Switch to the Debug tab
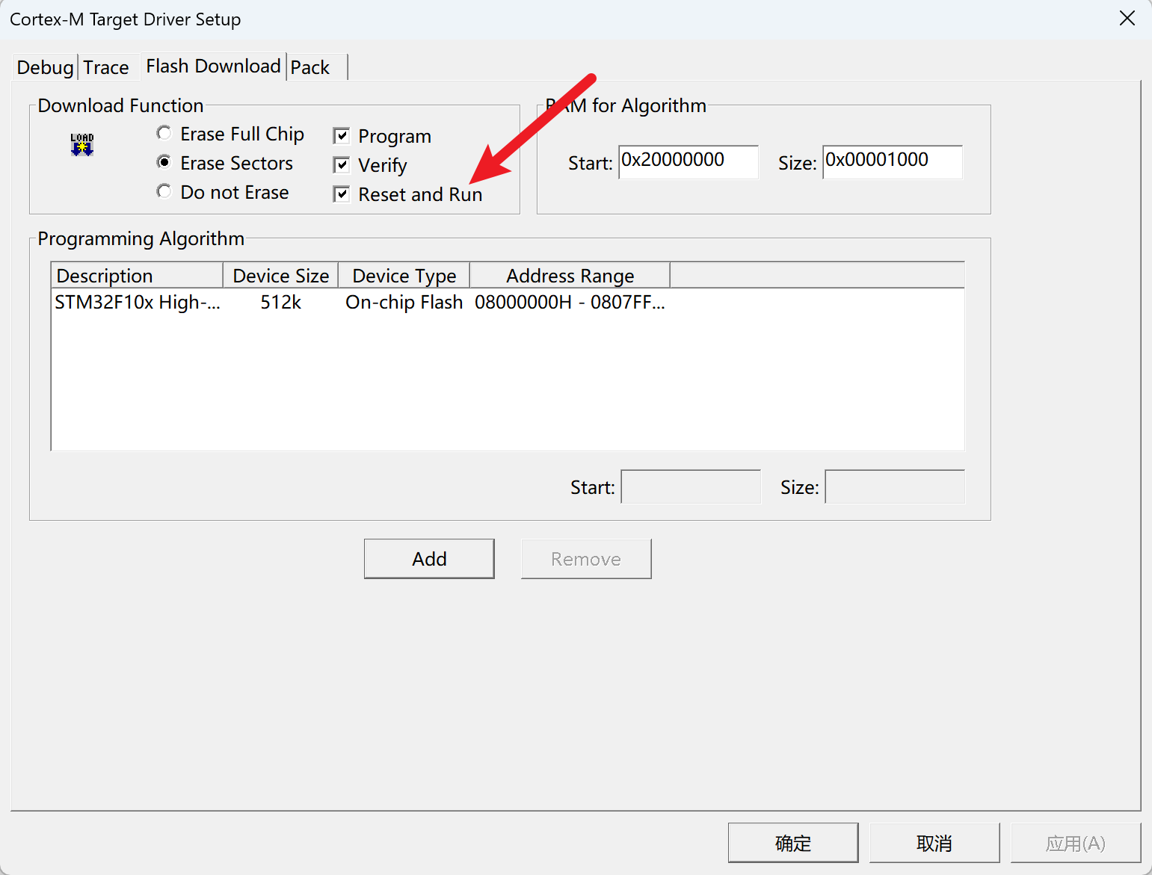The image size is (1152, 875). 45,67
